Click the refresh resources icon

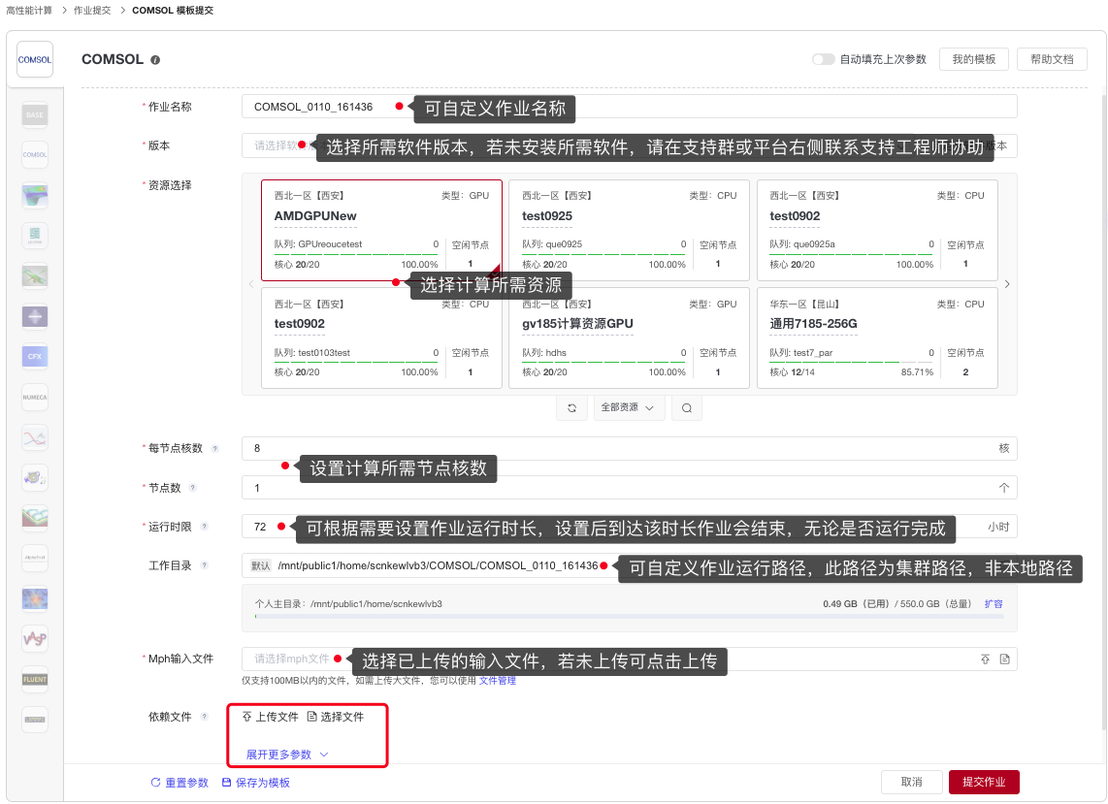571,408
